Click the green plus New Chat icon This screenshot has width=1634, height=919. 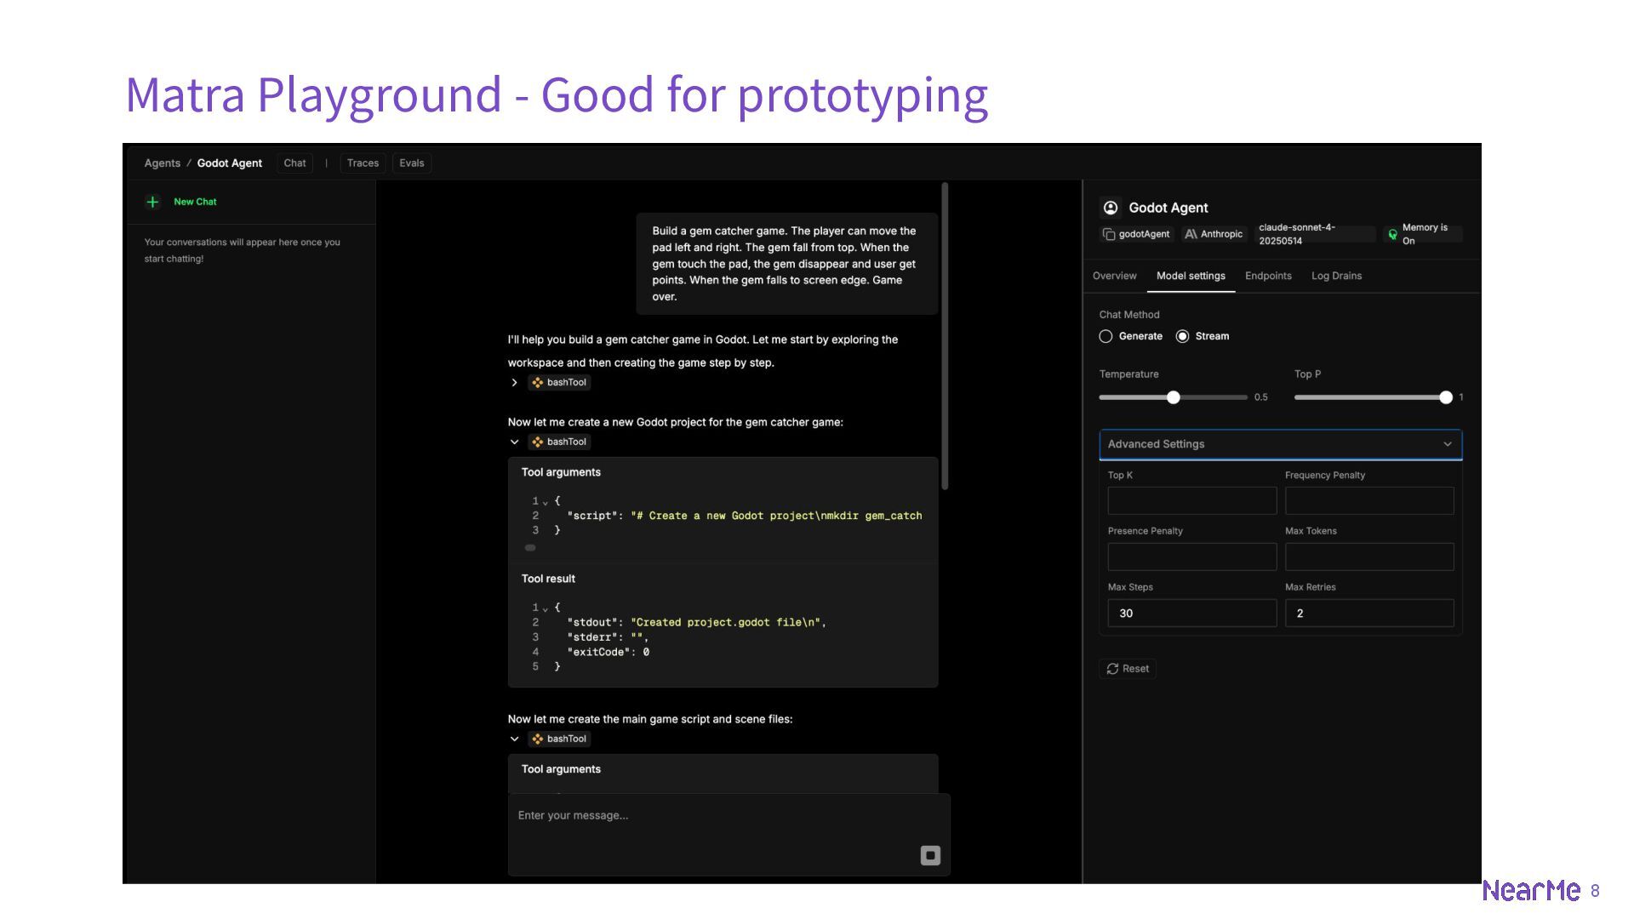click(152, 202)
